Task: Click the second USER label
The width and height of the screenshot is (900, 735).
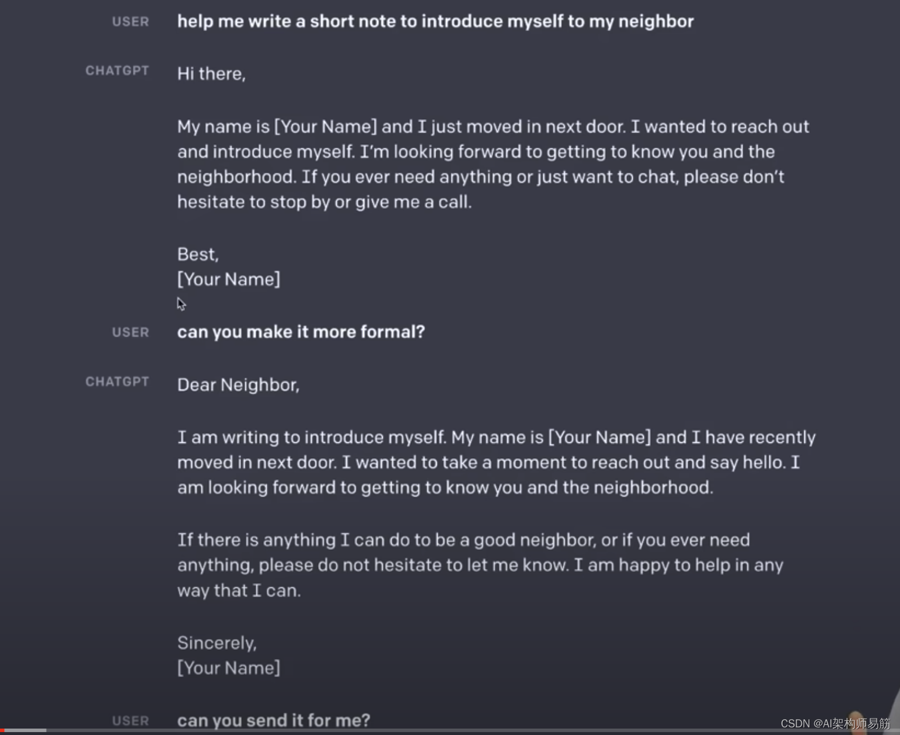Action: 130,332
